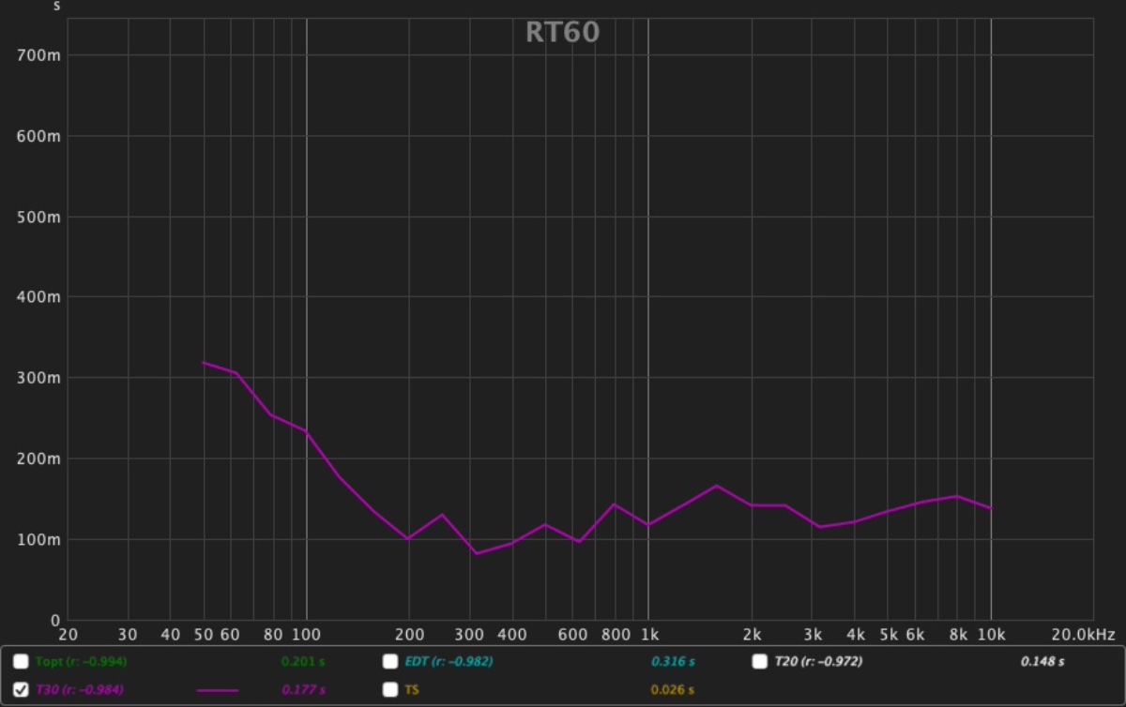This screenshot has width=1126, height=707.
Task: Show the TS trace via its checkbox
Action: pyautogui.click(x=390, y=690)
